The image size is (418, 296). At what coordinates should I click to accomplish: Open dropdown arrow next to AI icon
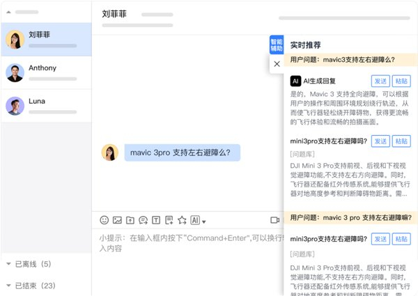pos(204,221)
